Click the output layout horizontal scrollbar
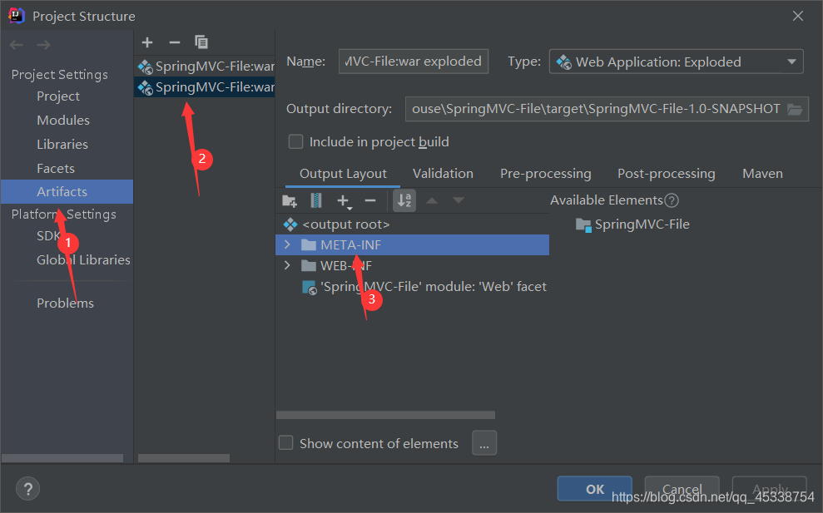 click(x=385, y=415)
